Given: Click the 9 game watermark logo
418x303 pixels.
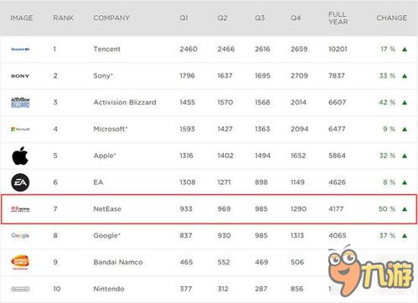Looking at the screenshot, I should pos(371,270).
